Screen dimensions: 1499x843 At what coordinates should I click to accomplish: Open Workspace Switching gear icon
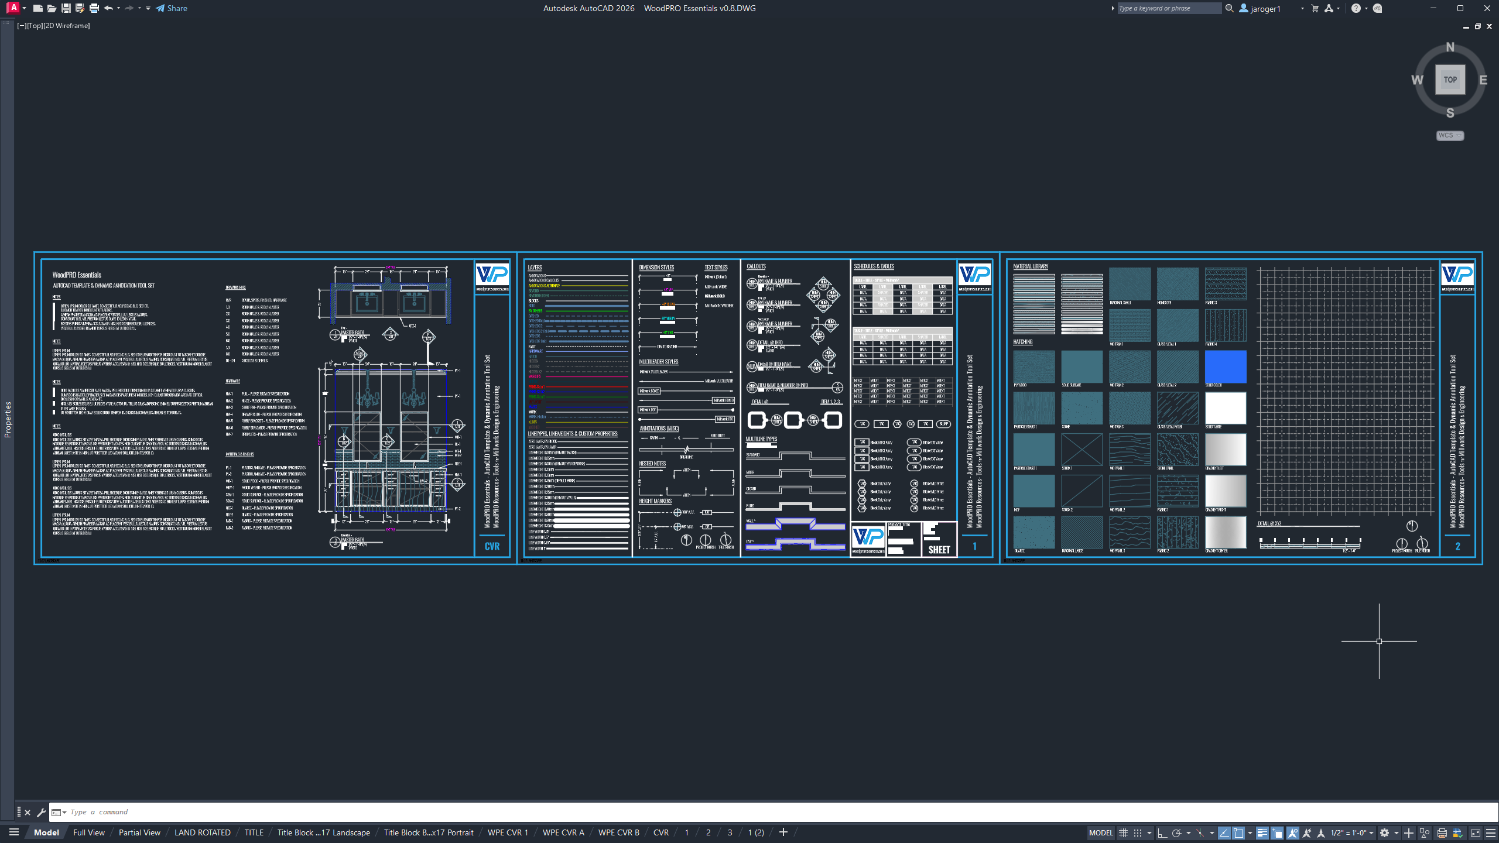pyautogui.click(x=1384, y=832)
